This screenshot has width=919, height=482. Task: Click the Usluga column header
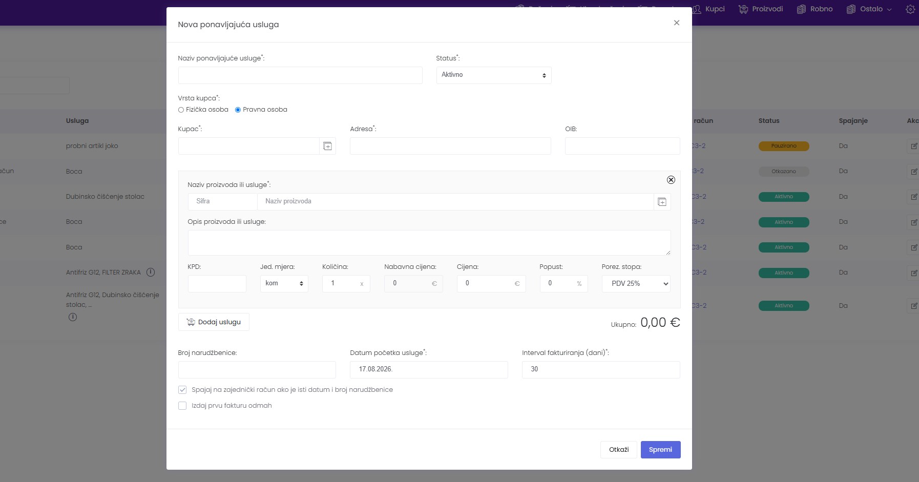[77, 121]
